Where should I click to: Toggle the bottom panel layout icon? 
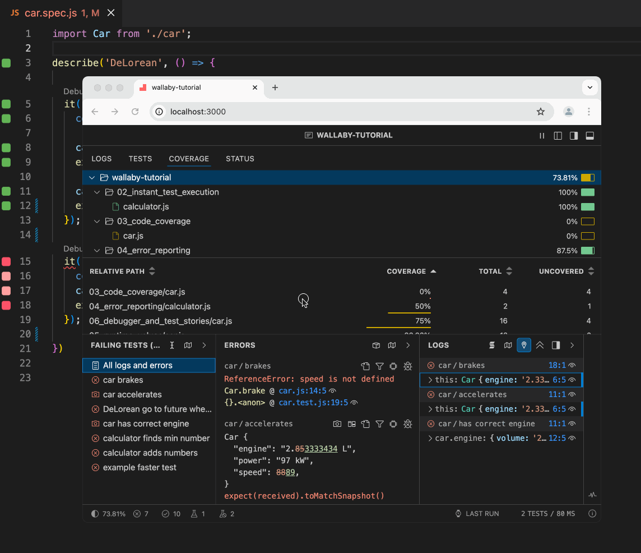tap(589, 136)
